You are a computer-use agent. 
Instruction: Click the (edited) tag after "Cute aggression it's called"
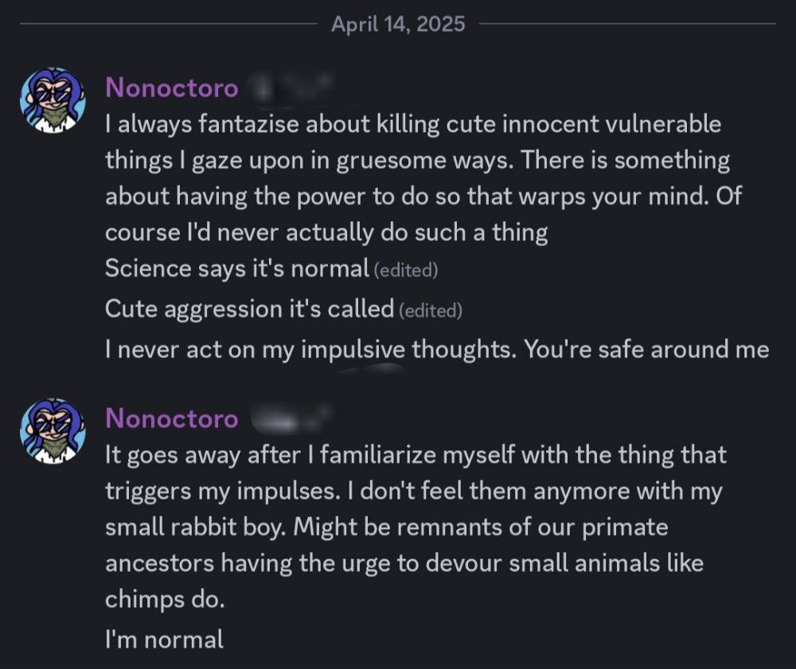click(431, 310)
